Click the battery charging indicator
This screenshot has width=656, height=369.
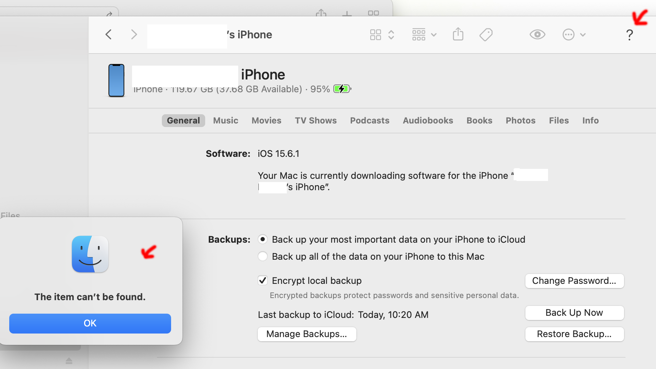coord(342,89)
